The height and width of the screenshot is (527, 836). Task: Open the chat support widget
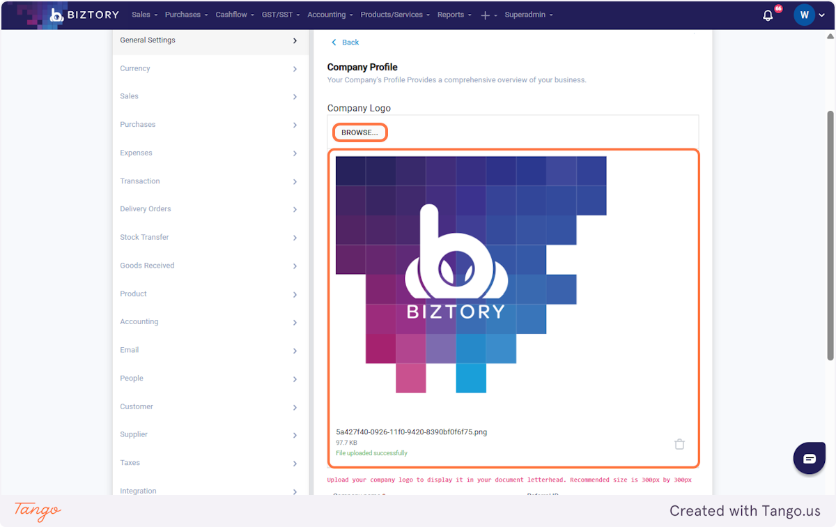810,459
